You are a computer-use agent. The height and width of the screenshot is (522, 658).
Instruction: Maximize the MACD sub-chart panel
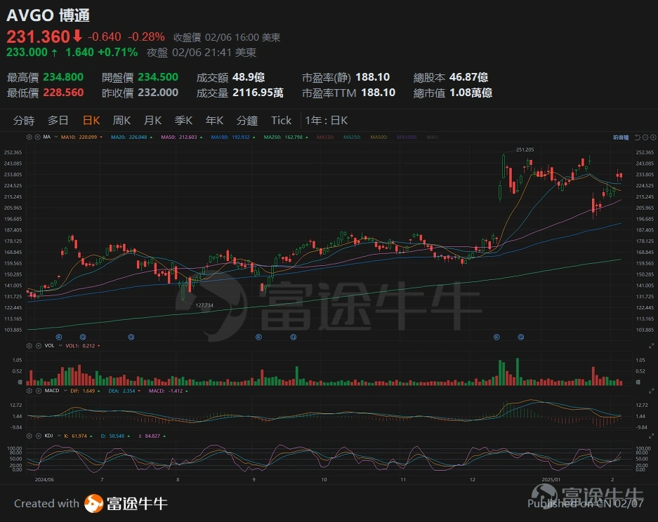point(651,391)
